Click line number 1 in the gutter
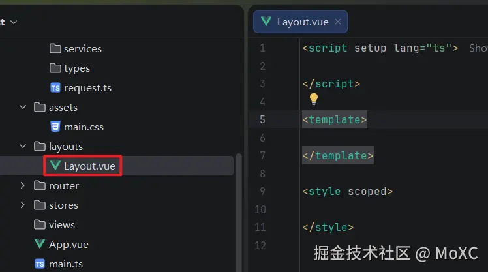This screenshot has width=488, height=272. pos(262,48)
